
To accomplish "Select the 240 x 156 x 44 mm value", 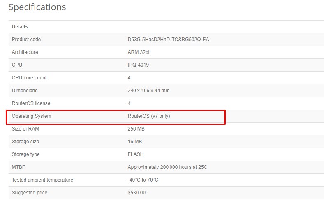I will (x=148, y=91).
